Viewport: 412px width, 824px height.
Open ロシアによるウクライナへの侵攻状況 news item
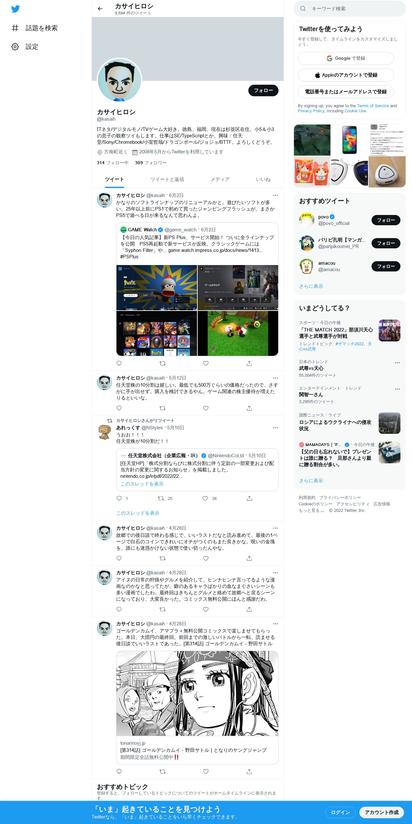(350, 423)
